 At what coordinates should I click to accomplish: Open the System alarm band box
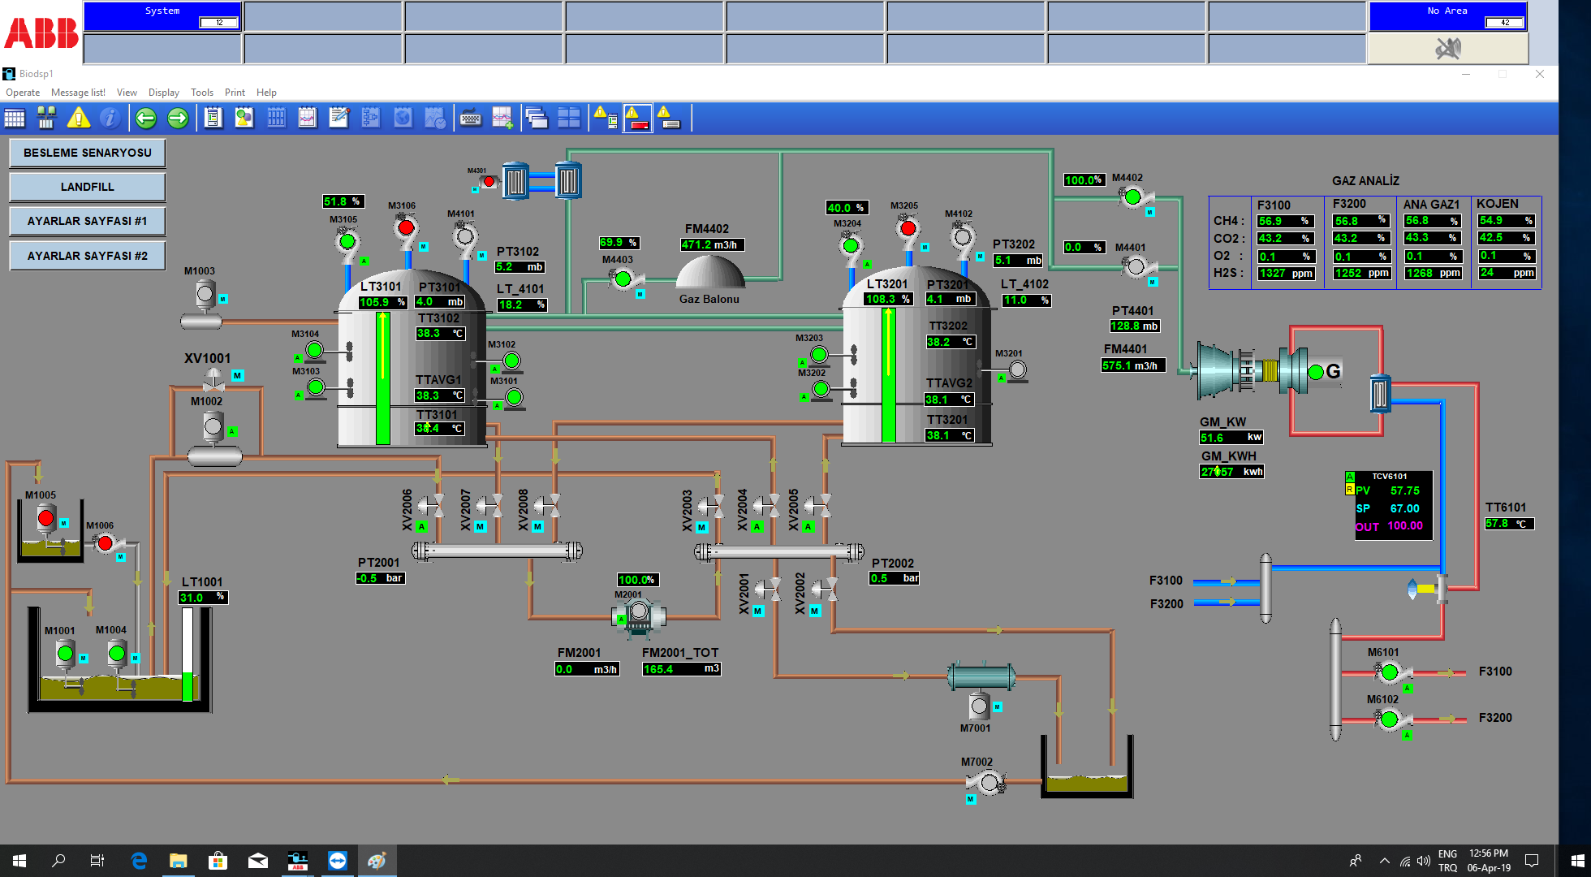coord(162,16)
